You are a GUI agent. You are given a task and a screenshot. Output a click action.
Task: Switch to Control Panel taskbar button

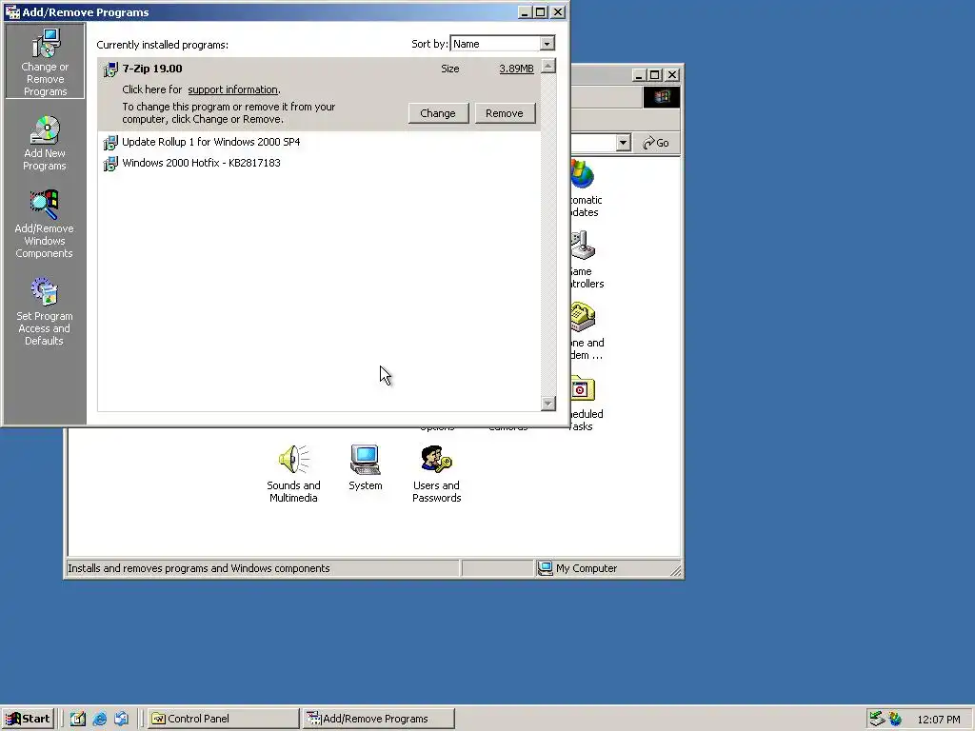223,719
